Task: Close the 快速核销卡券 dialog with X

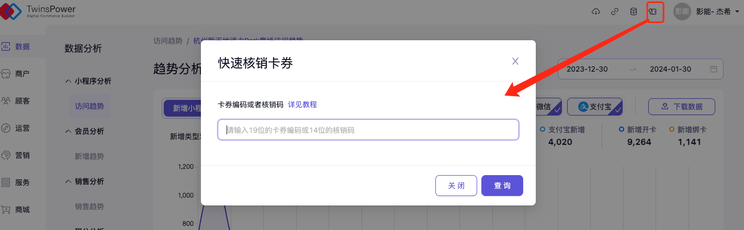Action: (x=515, y=61)
